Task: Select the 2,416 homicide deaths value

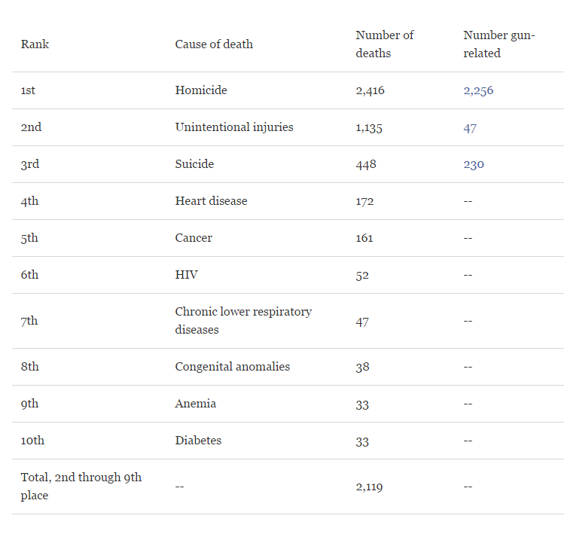Action: click(370, 90)
